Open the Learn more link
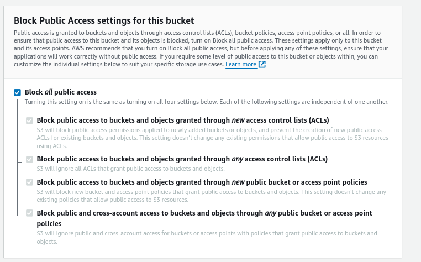 241,65
